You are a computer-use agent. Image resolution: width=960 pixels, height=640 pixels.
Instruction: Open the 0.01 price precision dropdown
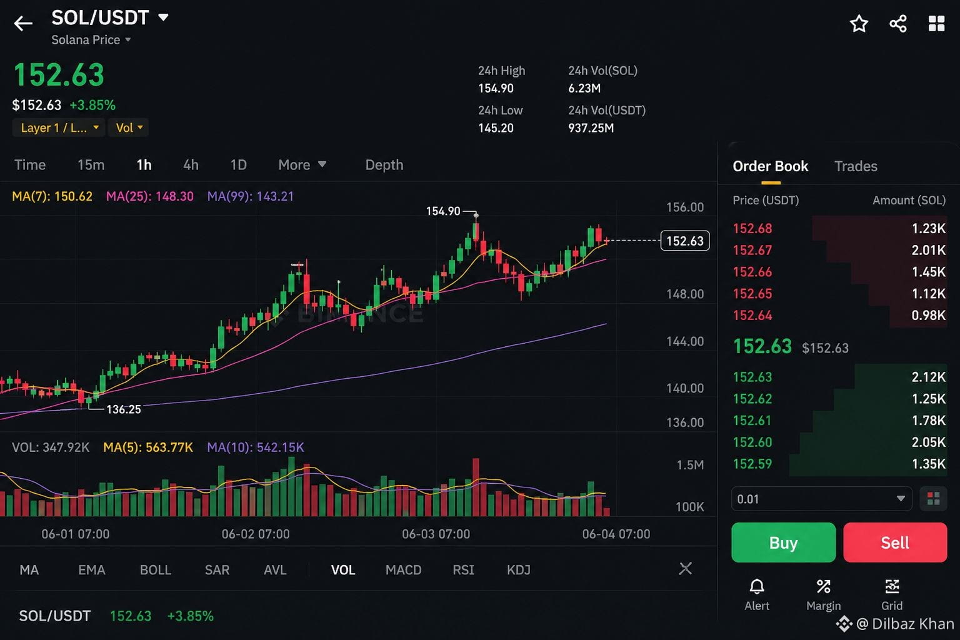pos(822,499)
